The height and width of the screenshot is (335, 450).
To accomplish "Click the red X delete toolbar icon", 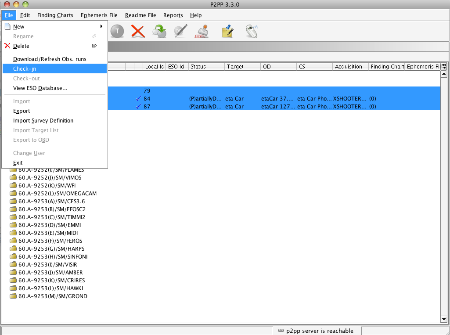I will 138,31.
